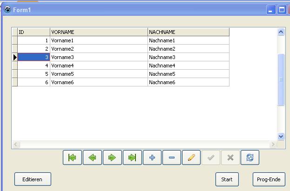Click the NACHNAME column header
This screenshot has height=191, width=290.
point(188,32)
